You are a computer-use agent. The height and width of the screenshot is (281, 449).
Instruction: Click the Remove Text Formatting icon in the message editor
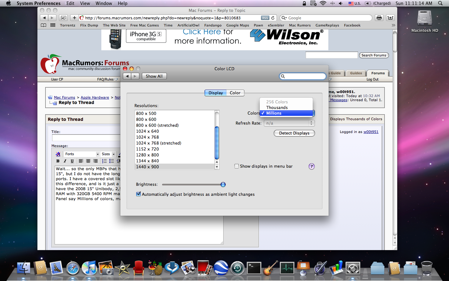pos(58,154)
